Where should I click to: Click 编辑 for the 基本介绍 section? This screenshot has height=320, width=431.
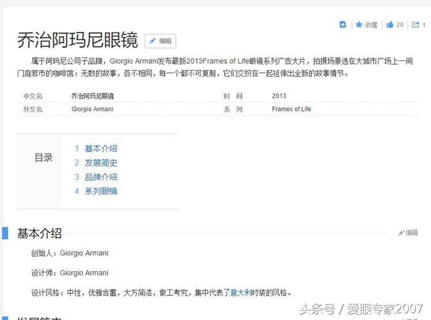pyautogui.click(x=408, y=233)
